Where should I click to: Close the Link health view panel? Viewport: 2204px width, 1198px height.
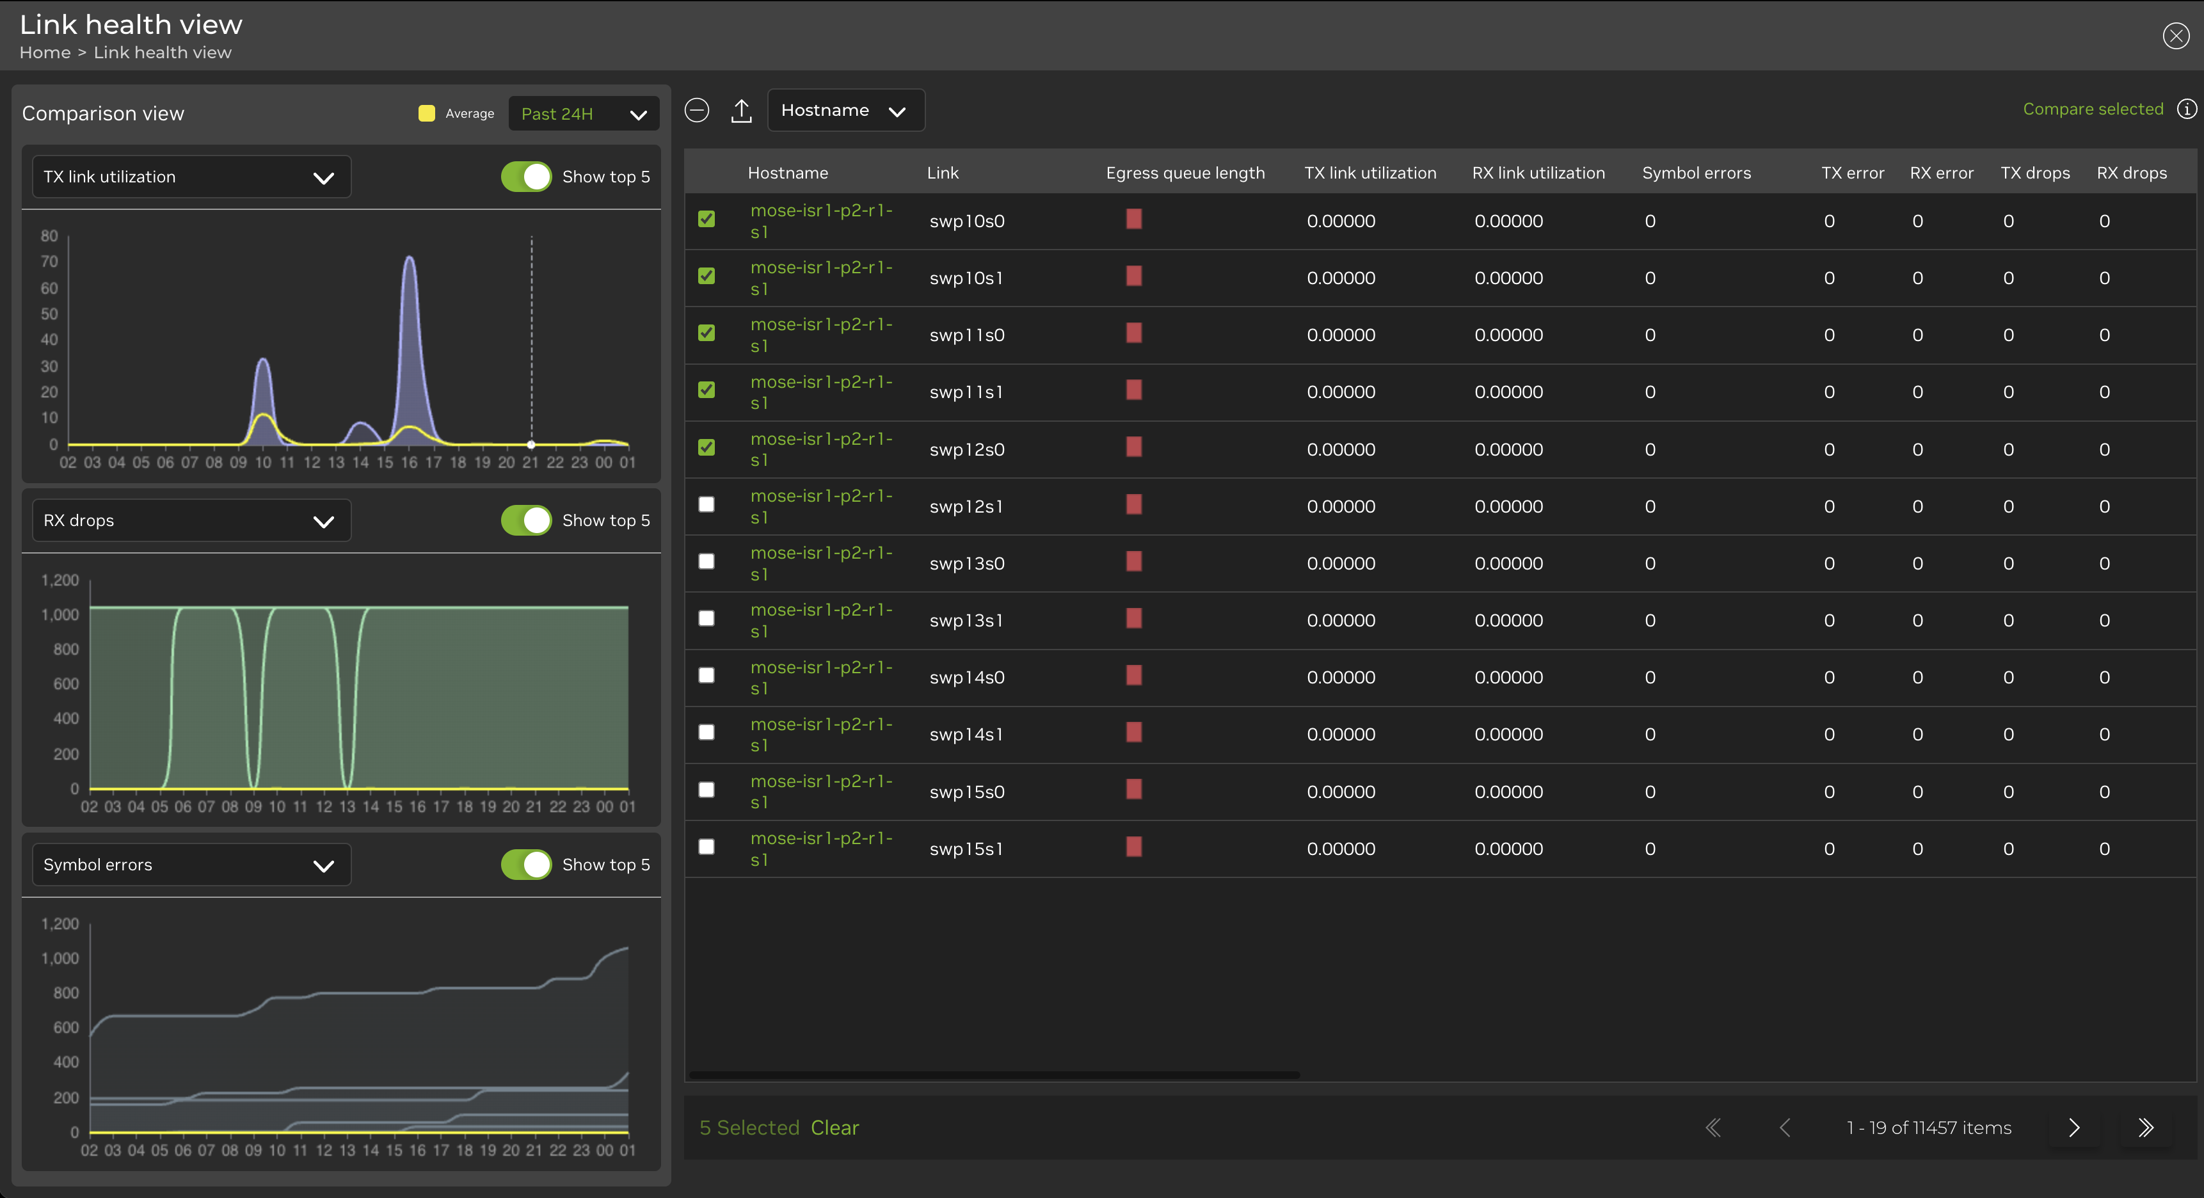point(2175,36)
